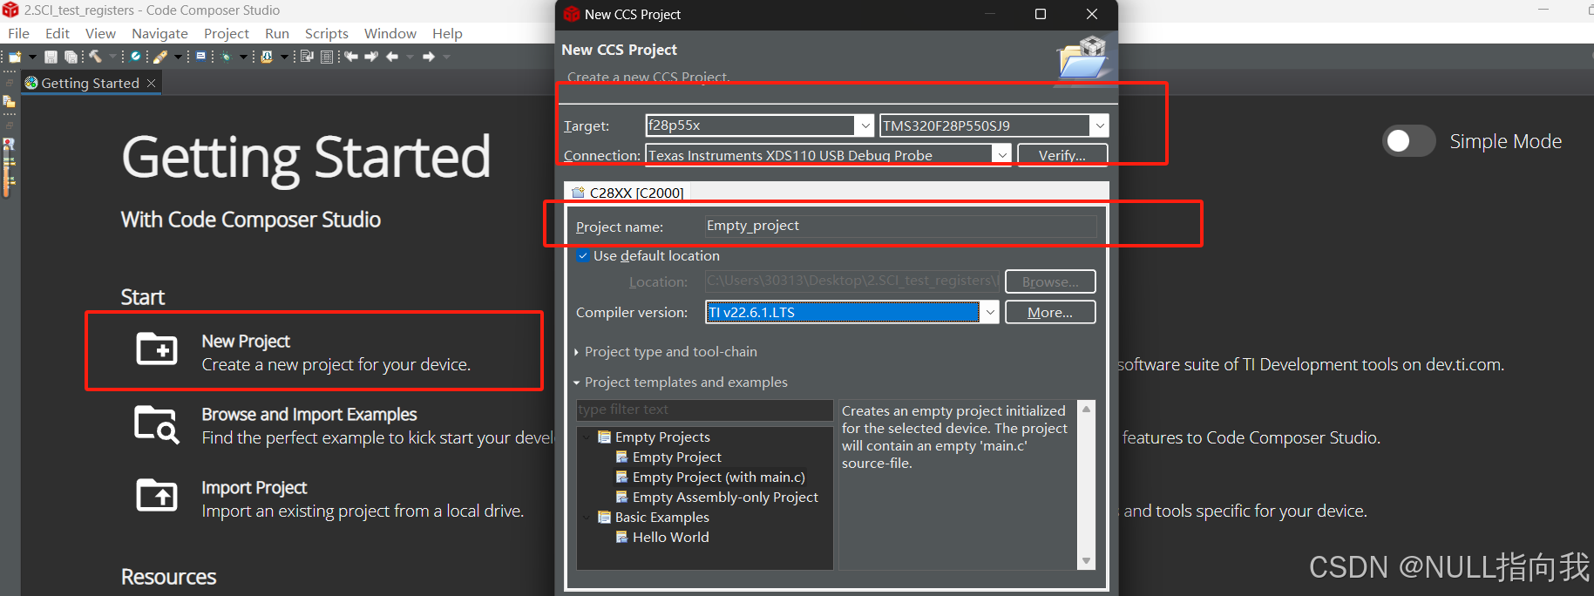Click the Import Project folder-arrow icon
Viewport: 1594px width, 596px height.
157,496
